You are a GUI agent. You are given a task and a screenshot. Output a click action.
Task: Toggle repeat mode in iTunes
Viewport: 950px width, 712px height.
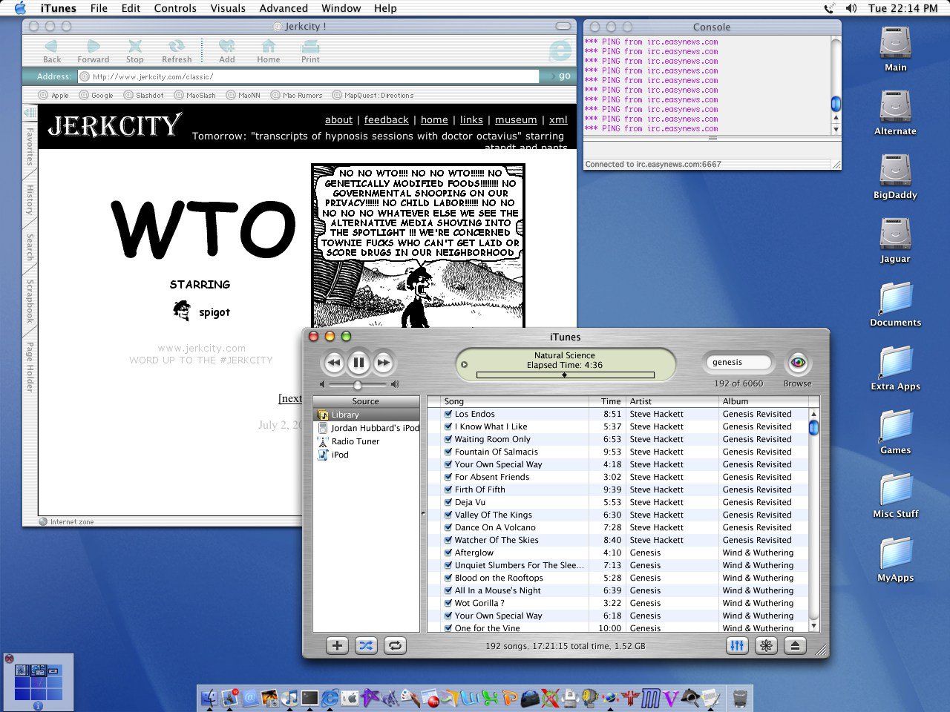(395, 645)
